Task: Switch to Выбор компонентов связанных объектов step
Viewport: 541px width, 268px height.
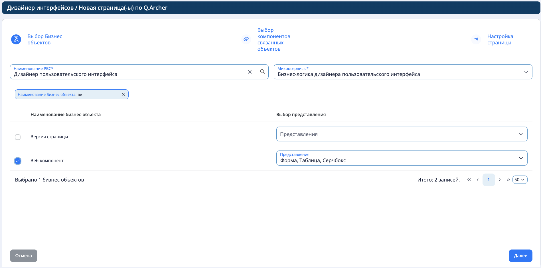Action: tap(273, 40)
